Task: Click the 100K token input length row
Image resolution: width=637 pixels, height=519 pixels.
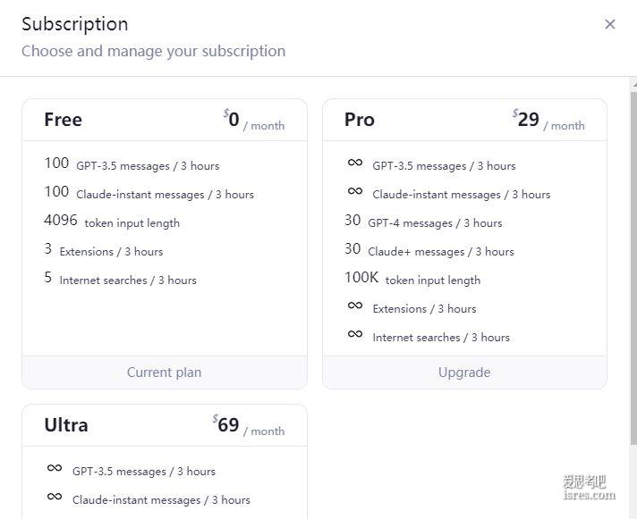Action: [412, 278]
